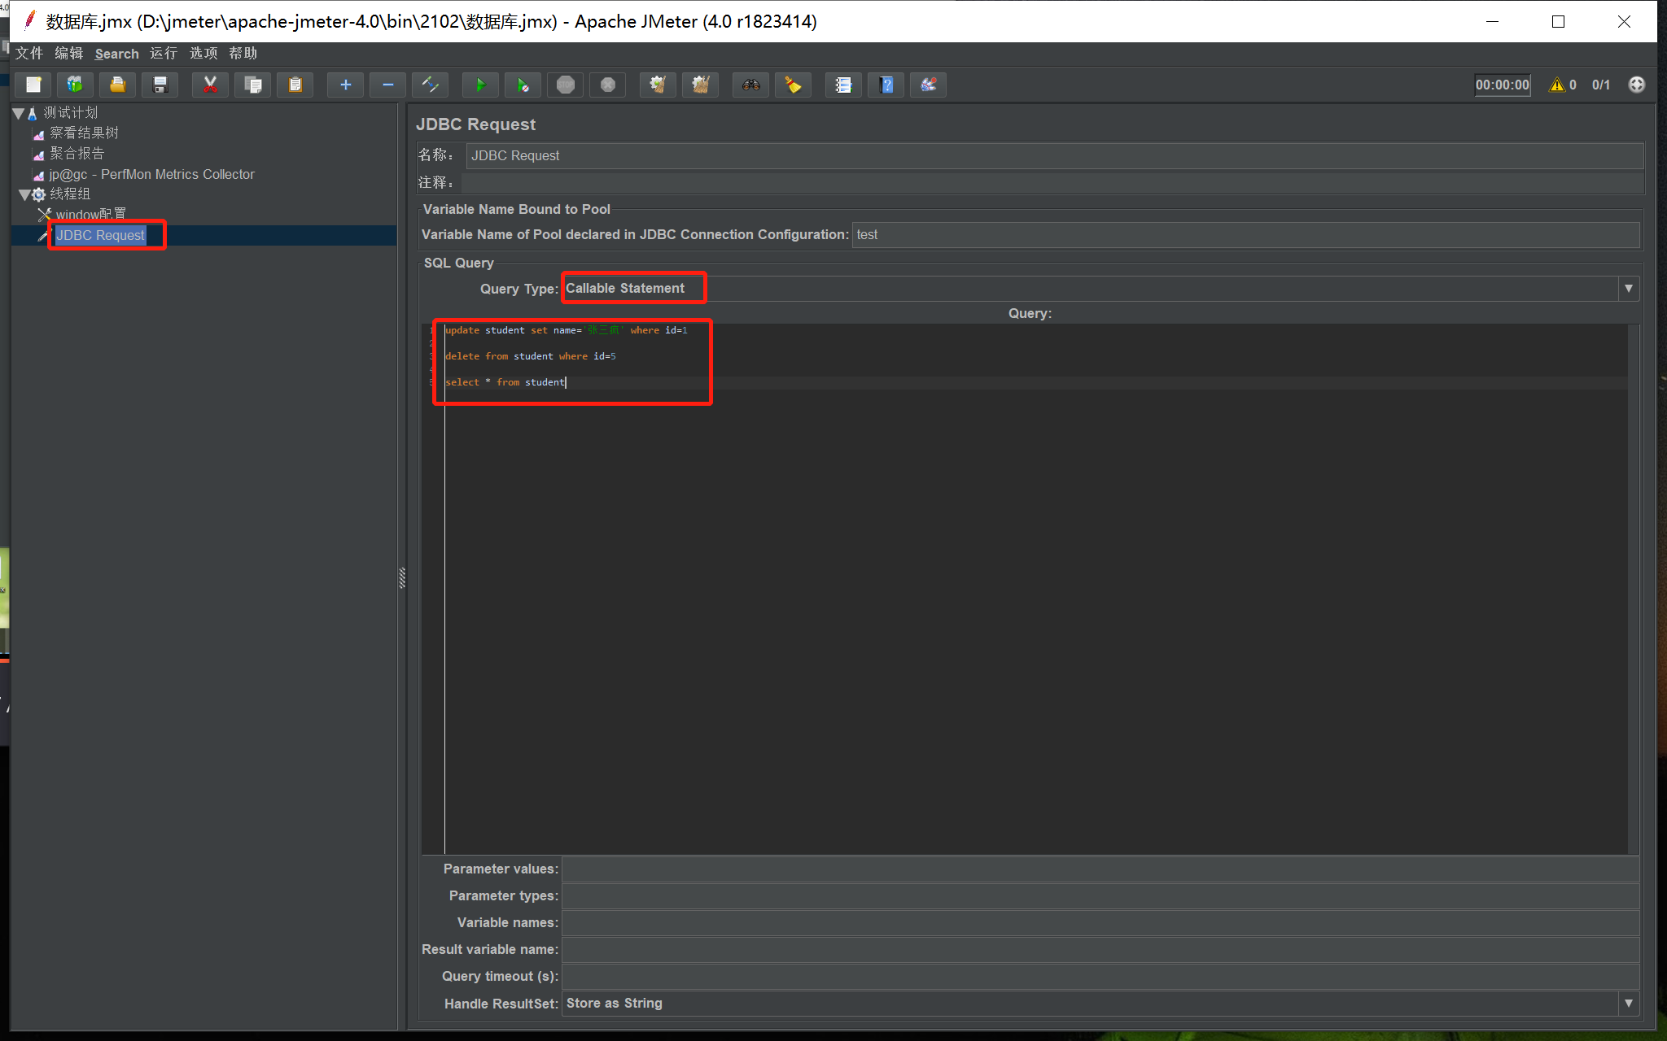Screen dimensions: 1667x1041
Task: Click the Start test green arrow
Action: coord(479,85)
